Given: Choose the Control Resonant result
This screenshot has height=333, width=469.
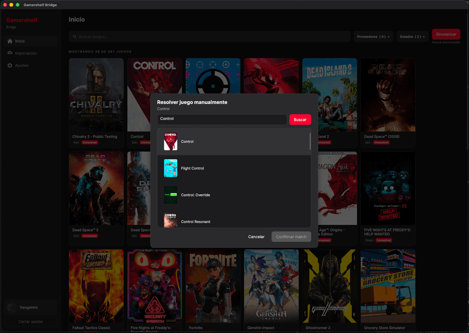Looking at the screenshot, I should (x=195, y=222).
